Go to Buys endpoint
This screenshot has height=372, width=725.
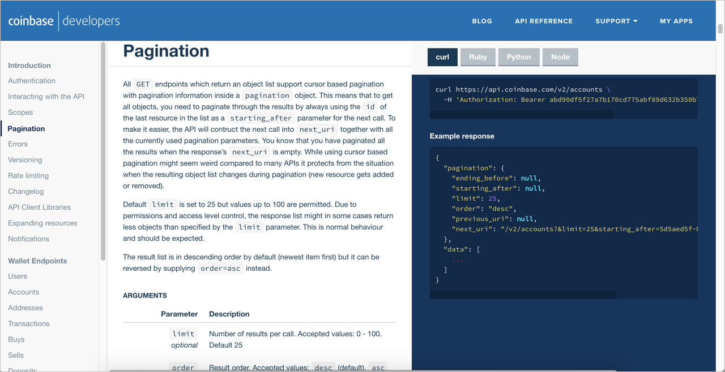pyautogui.click(x=16, y=340)
